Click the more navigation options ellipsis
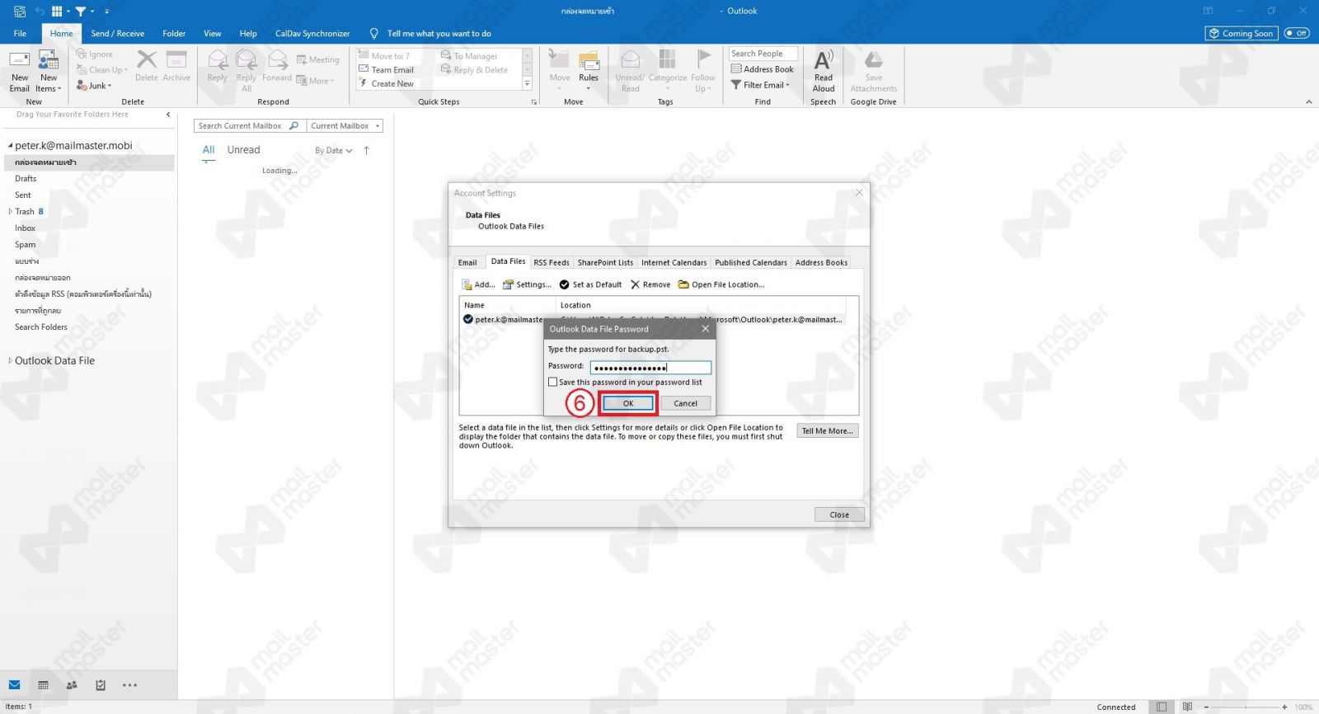The width and height of the screenshot is (1319, 714). pos(129,685)
